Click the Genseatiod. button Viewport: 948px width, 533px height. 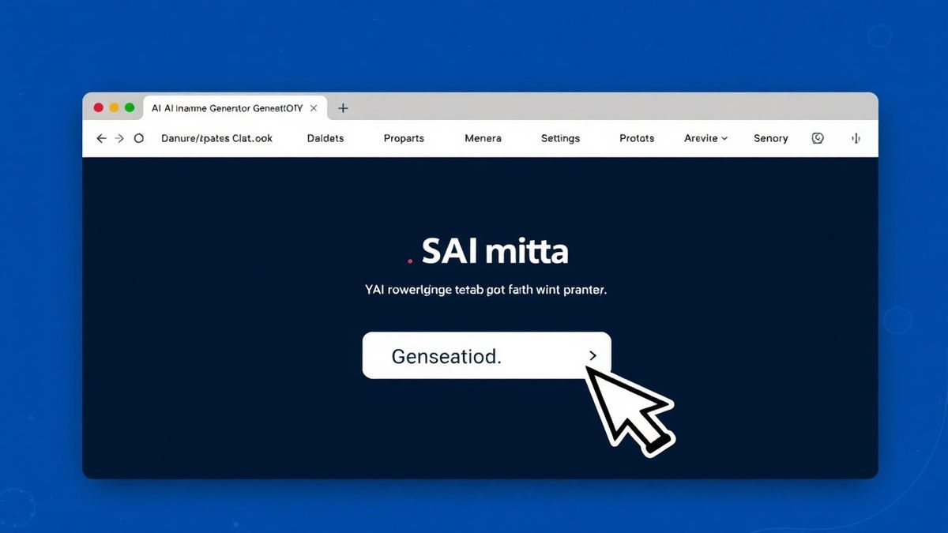487,355
